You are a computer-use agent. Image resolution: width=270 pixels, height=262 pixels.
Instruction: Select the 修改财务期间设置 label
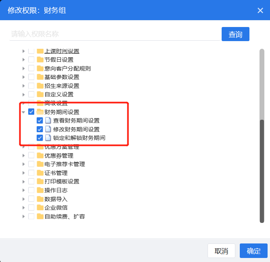pos(76,129)
